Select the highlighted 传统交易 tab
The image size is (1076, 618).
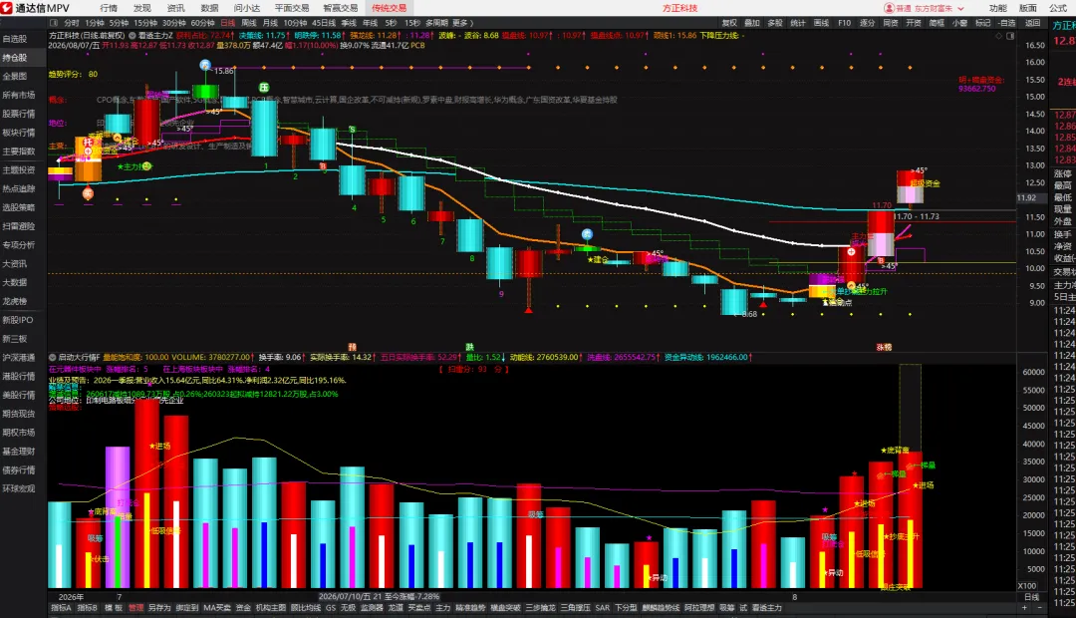coord(390,8)
